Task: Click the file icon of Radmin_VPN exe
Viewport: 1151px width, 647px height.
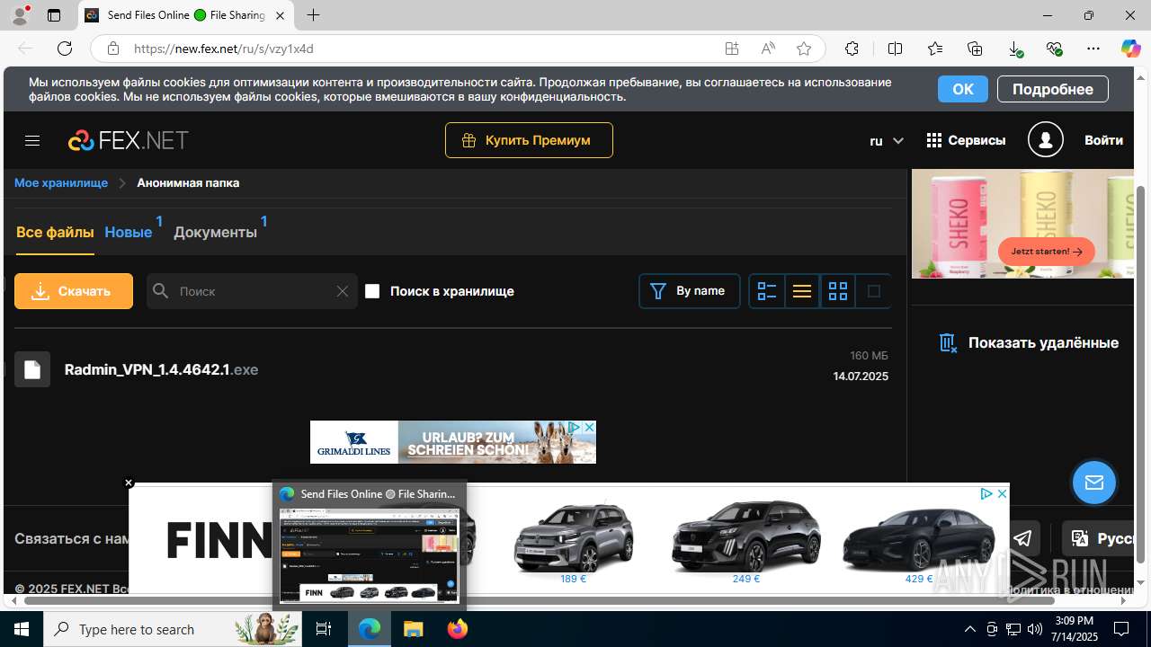Action: tap(32, 369)
